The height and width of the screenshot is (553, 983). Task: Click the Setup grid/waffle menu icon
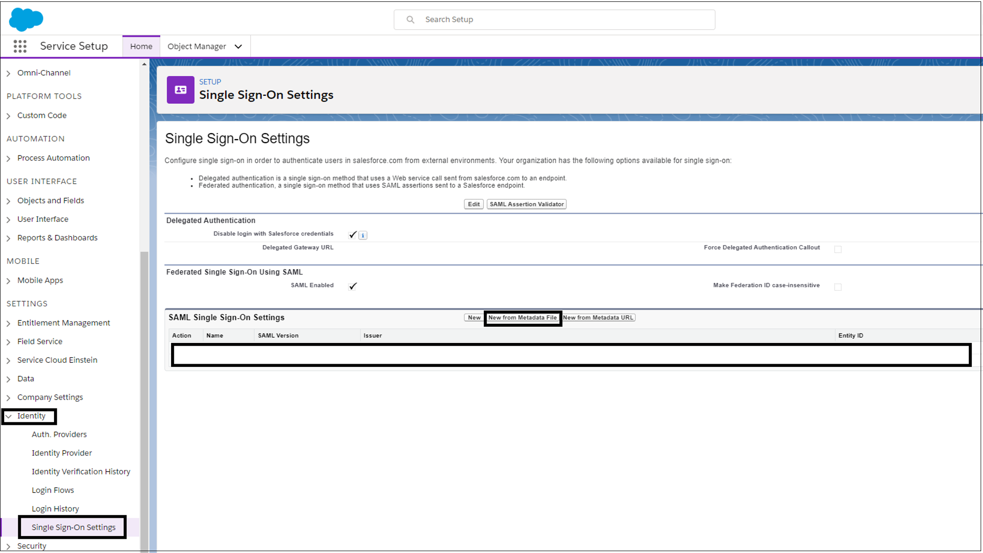pyautogui.click(x=20, y=46)
